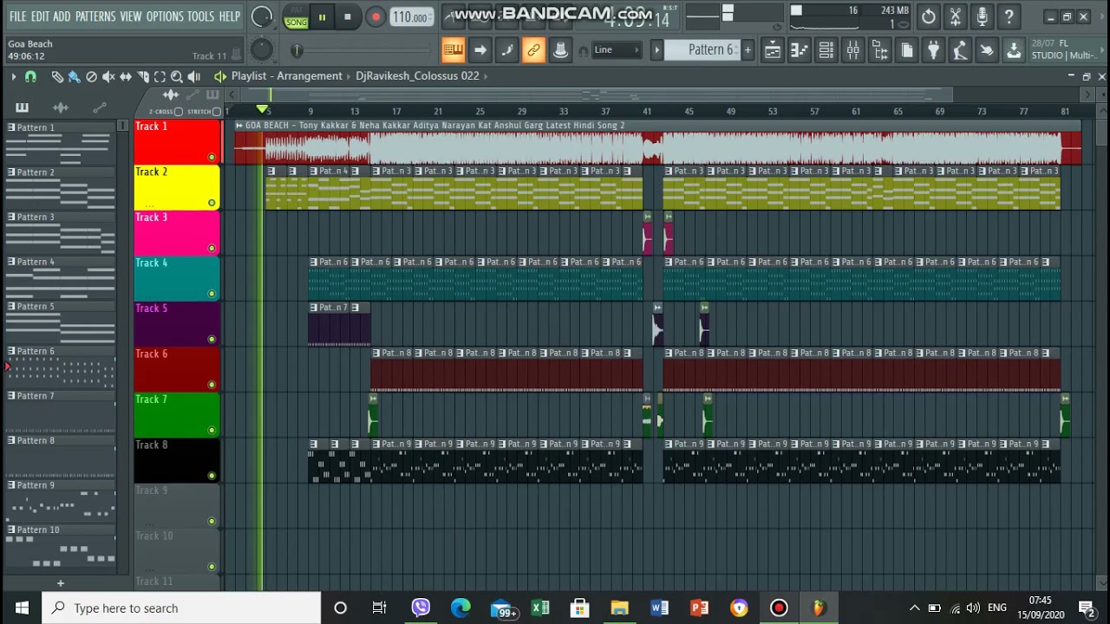The image size is (1110, 624).
Task: Open the OPTIONS menu
Action: 165,16
